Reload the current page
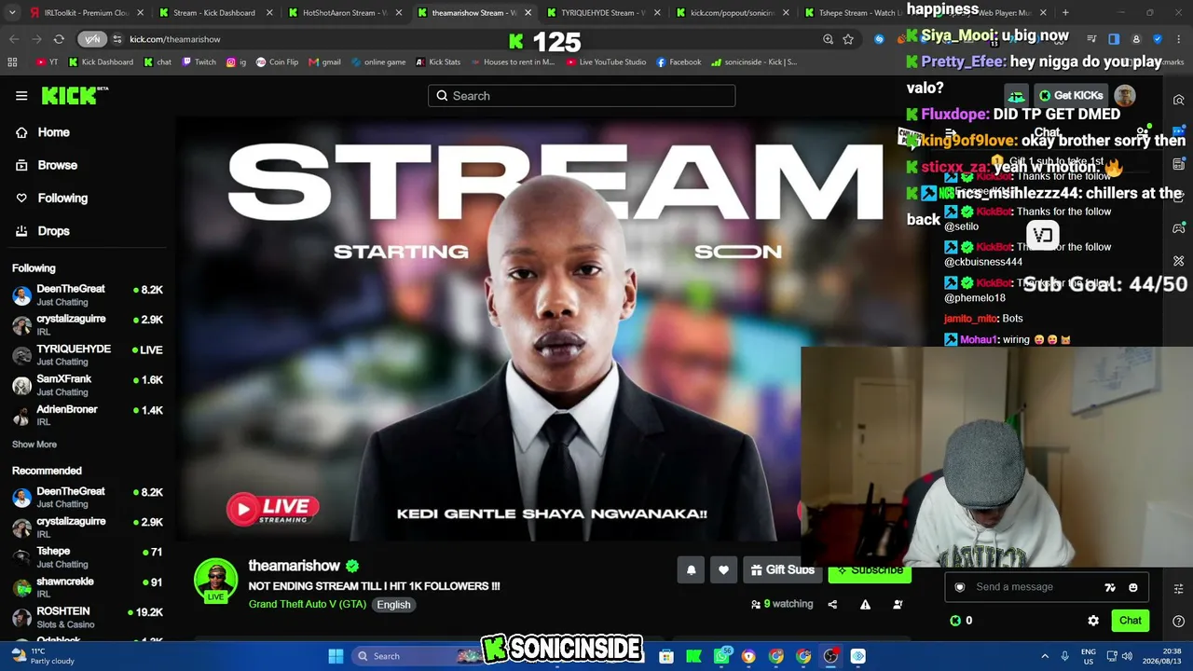 (59, 39)
